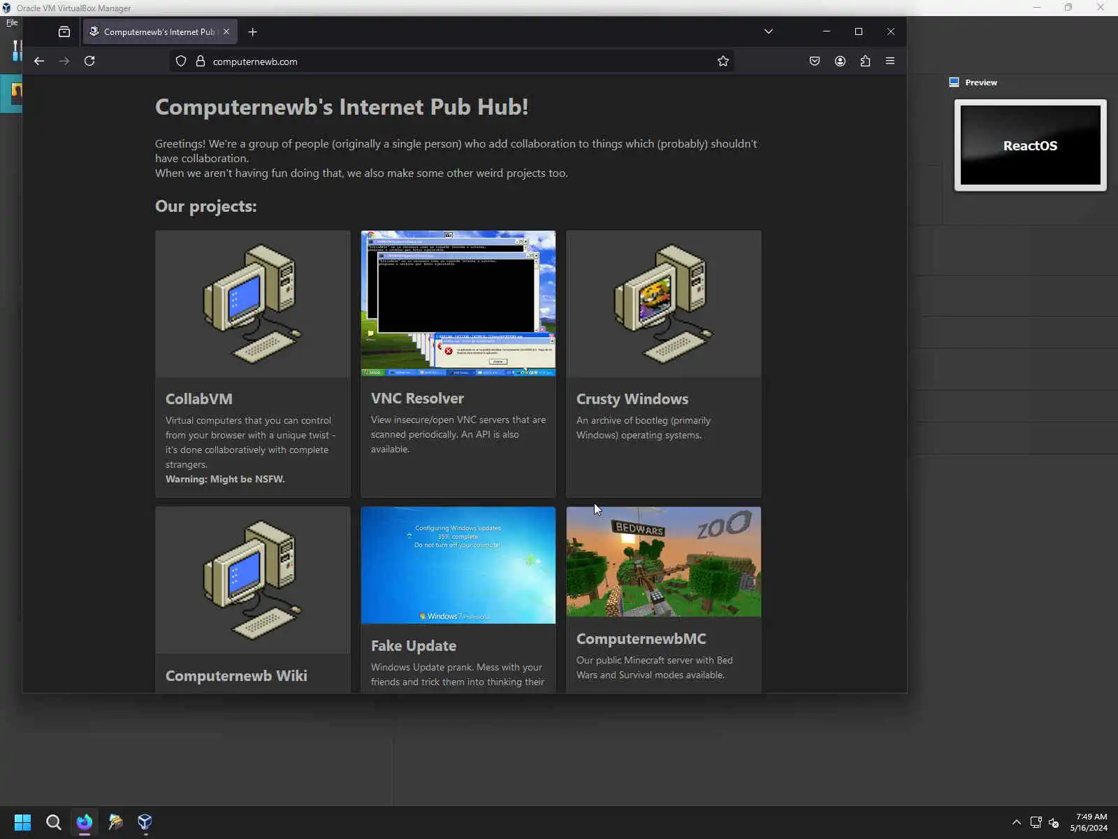
Task: Reload the current page
Action: pyautogui.click(x=89, y=61)
